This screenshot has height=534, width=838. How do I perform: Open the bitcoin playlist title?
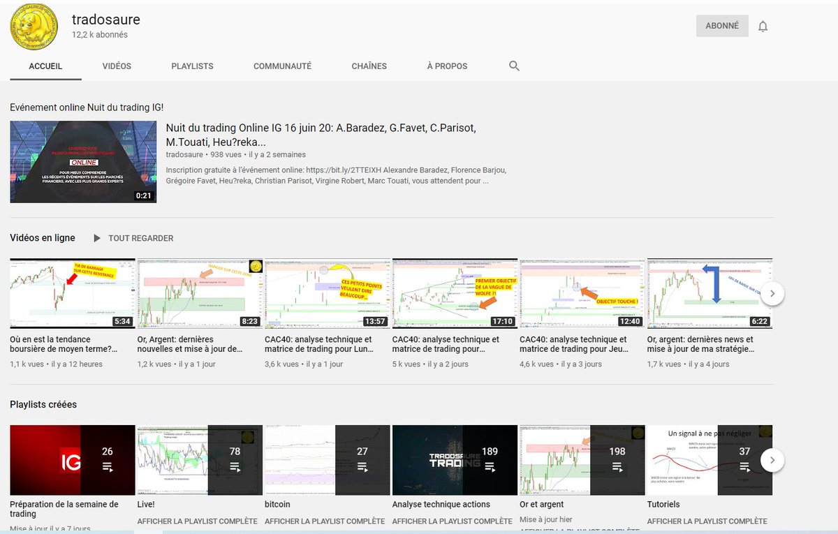point(277,504)
